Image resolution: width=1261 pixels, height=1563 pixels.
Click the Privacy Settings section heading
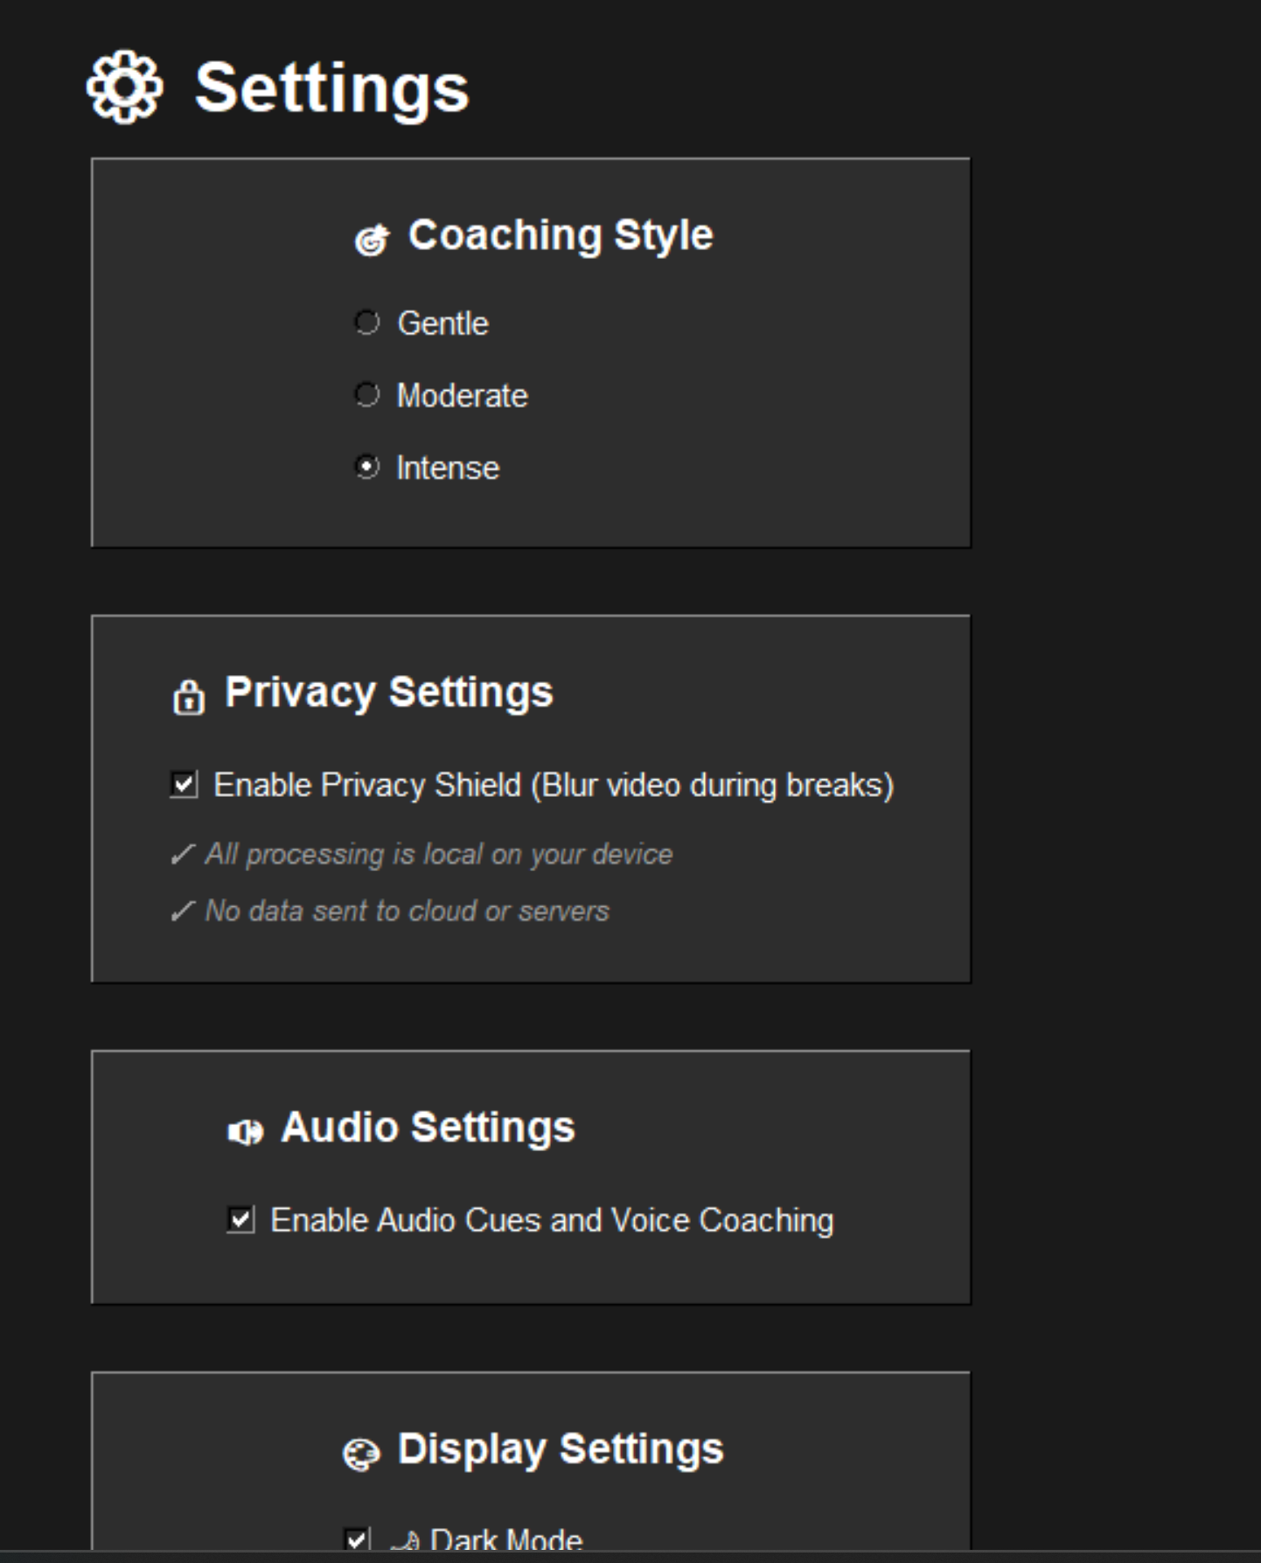coord(389,693)
